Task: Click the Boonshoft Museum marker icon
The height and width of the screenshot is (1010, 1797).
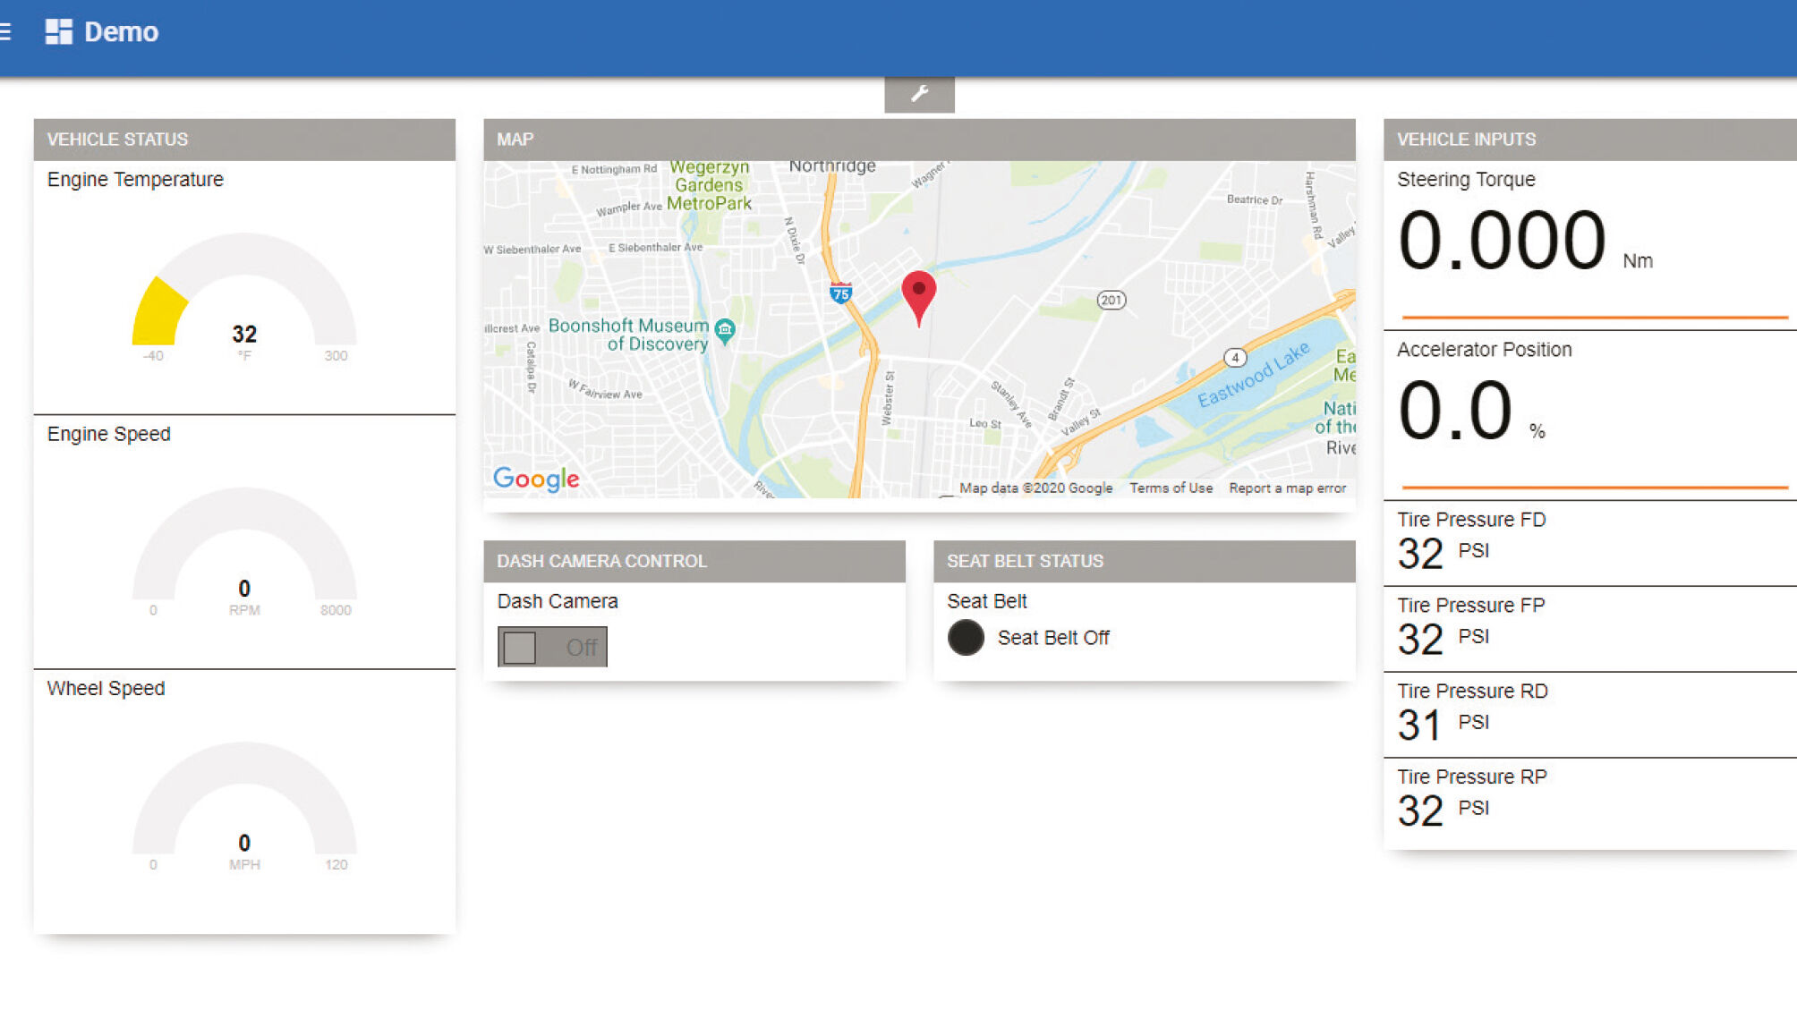Action: pyautogui.click(x=725, y=330)
